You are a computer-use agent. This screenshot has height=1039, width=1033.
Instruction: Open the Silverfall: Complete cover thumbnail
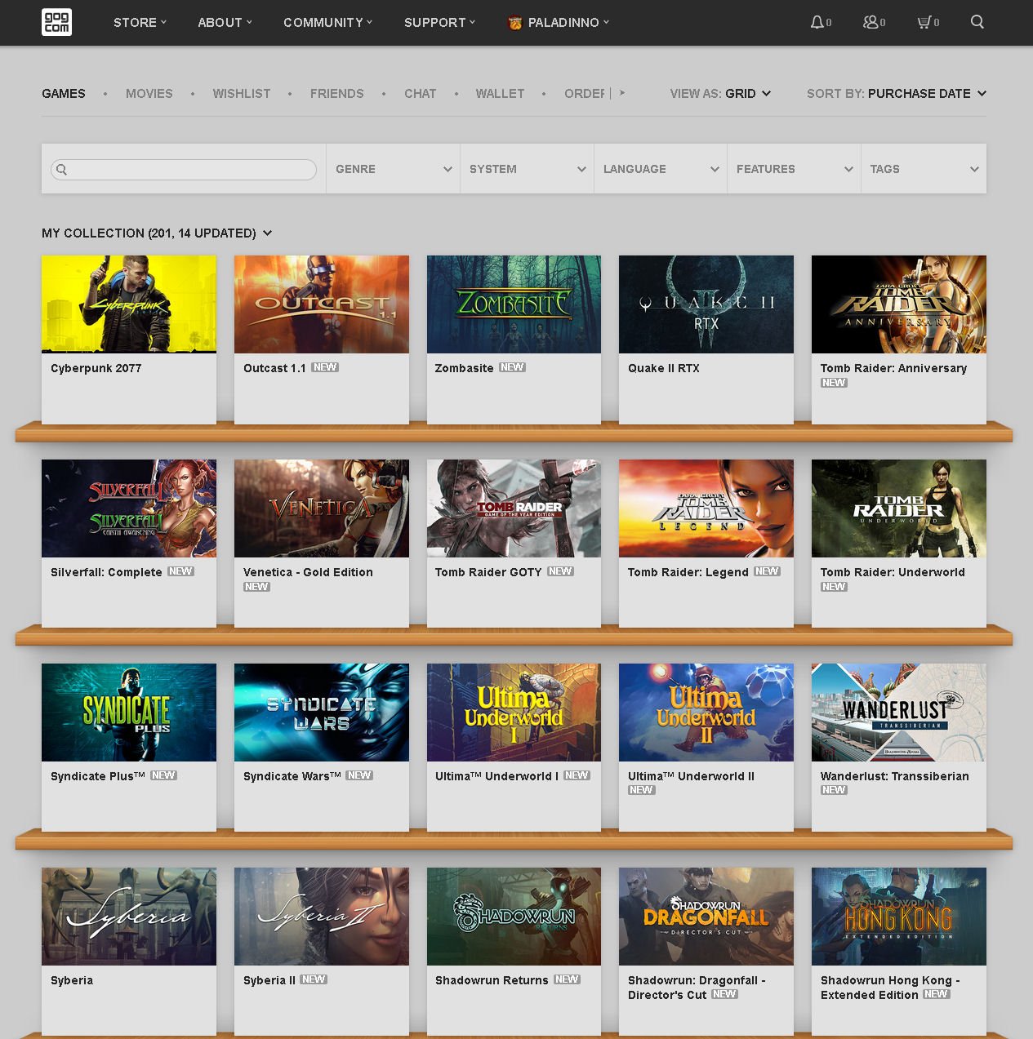[129, 508]
